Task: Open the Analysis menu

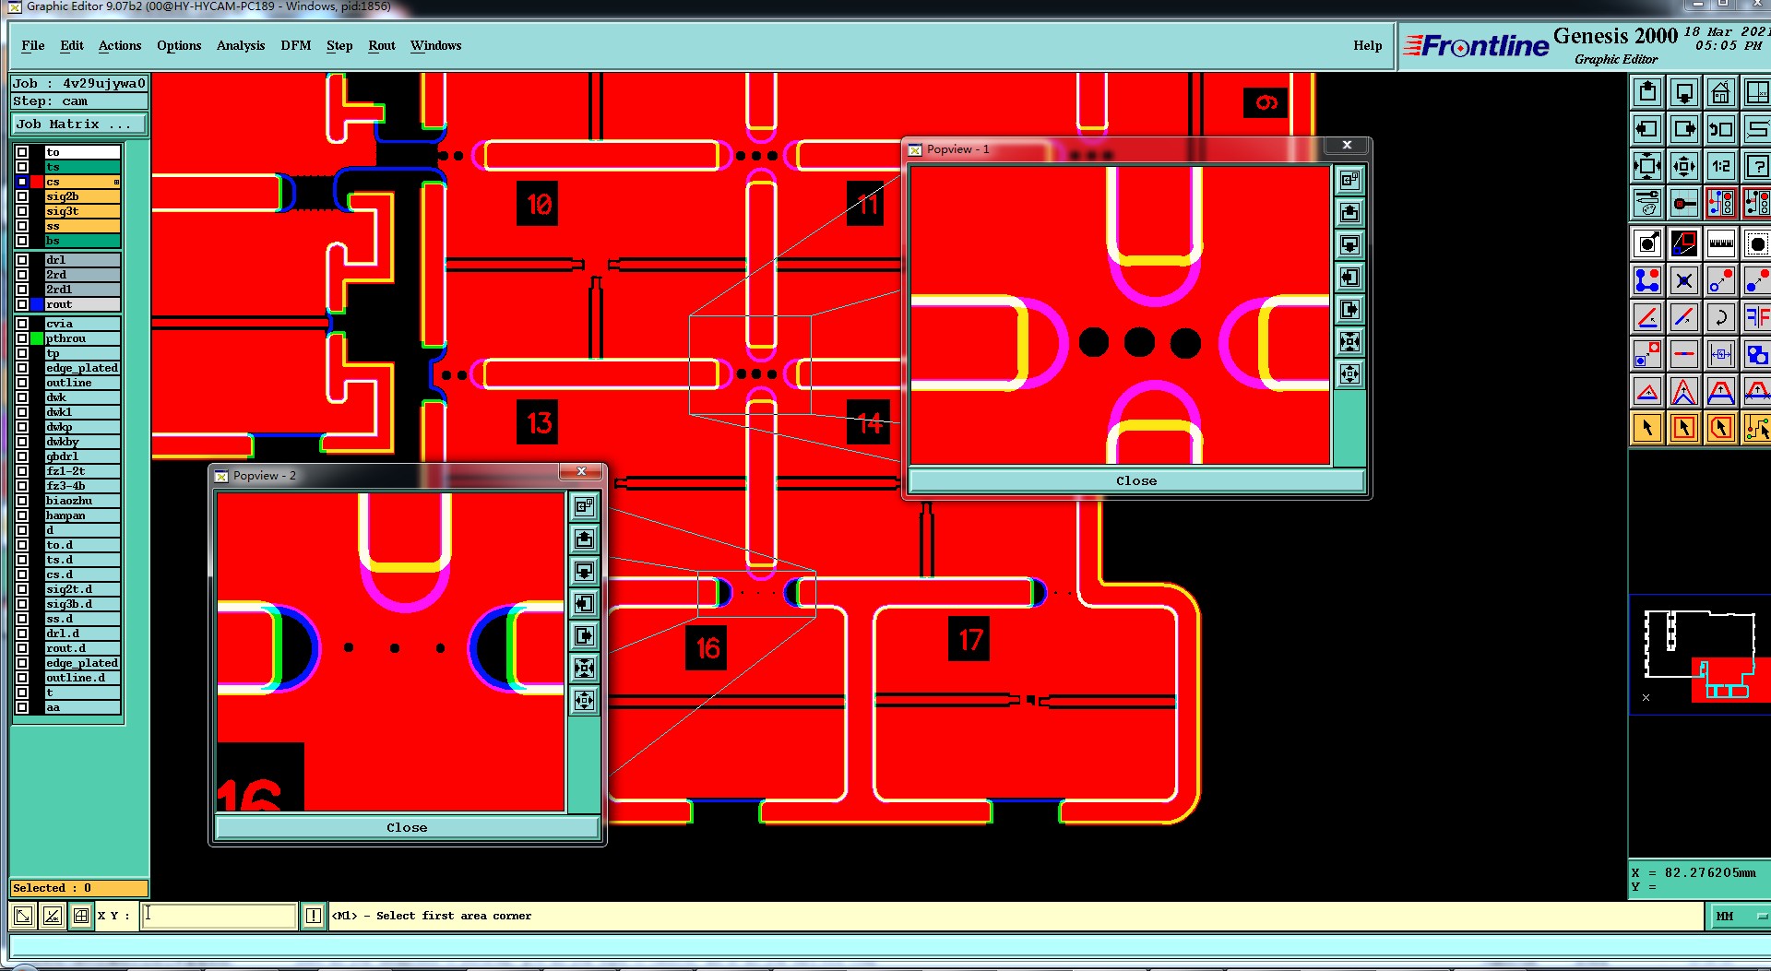Action: (x=241, y=45)
